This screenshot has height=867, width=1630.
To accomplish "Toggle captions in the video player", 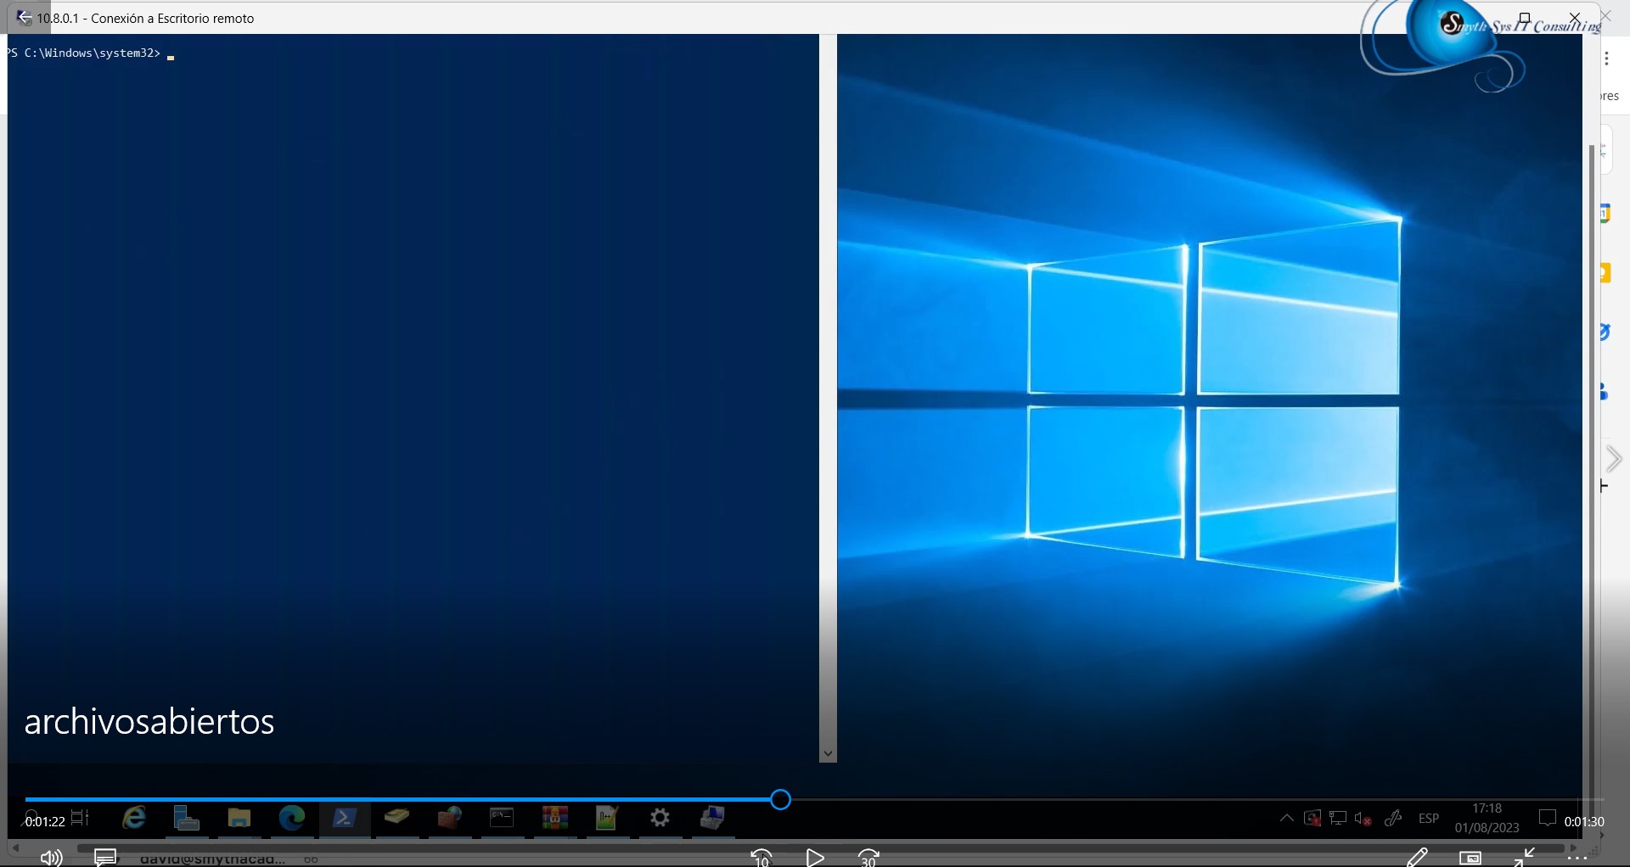I will tap(105, 857).
